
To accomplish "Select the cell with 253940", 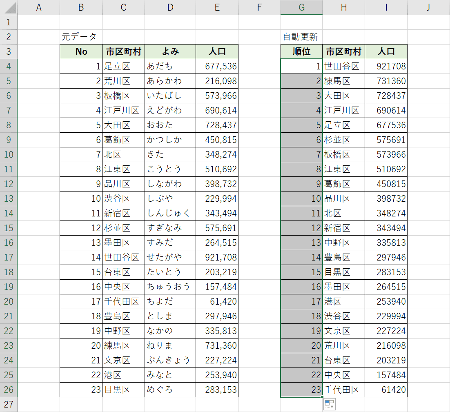I will click(x=386, y=301).
